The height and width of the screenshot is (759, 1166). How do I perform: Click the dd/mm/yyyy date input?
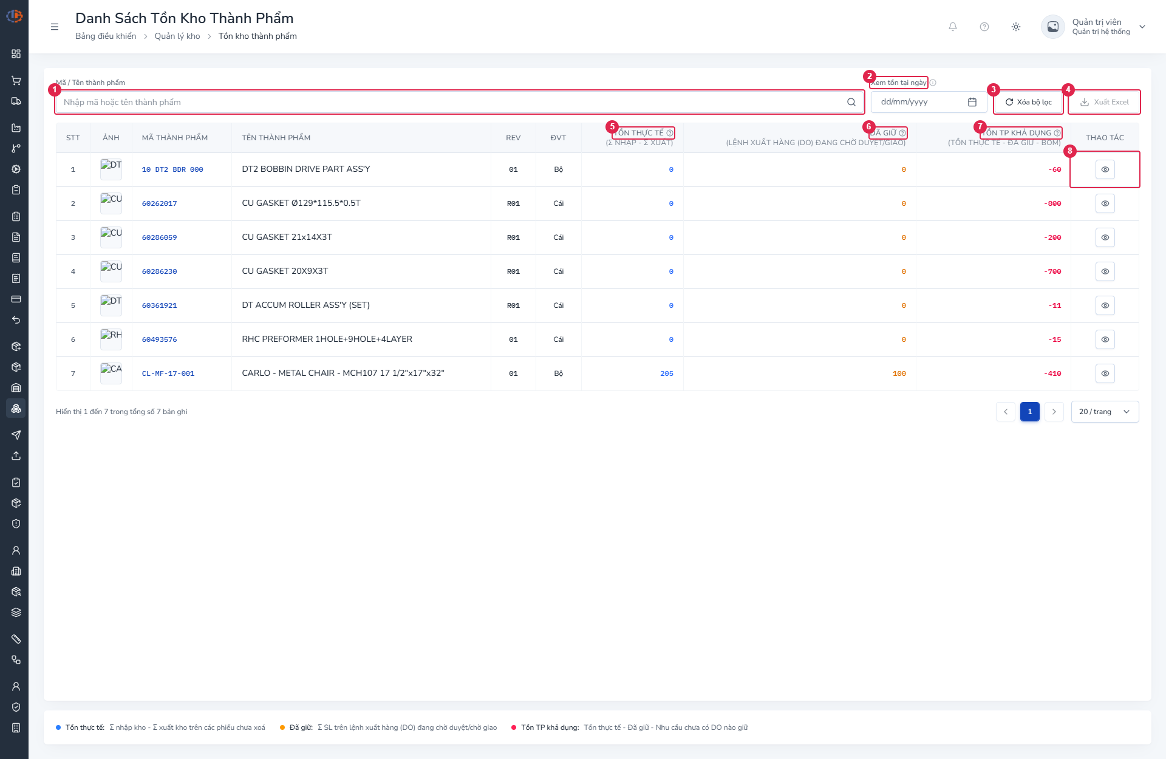pos(929,102)
